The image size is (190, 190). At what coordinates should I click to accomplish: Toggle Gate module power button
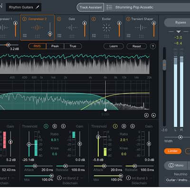coord(59,19)
